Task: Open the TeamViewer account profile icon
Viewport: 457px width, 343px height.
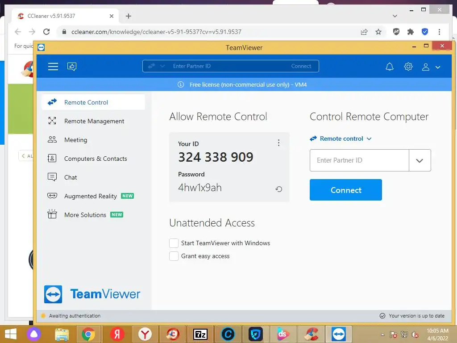Action: (425, 67)
